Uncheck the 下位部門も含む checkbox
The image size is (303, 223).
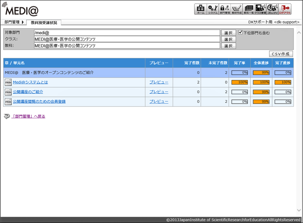click(241, 32)
